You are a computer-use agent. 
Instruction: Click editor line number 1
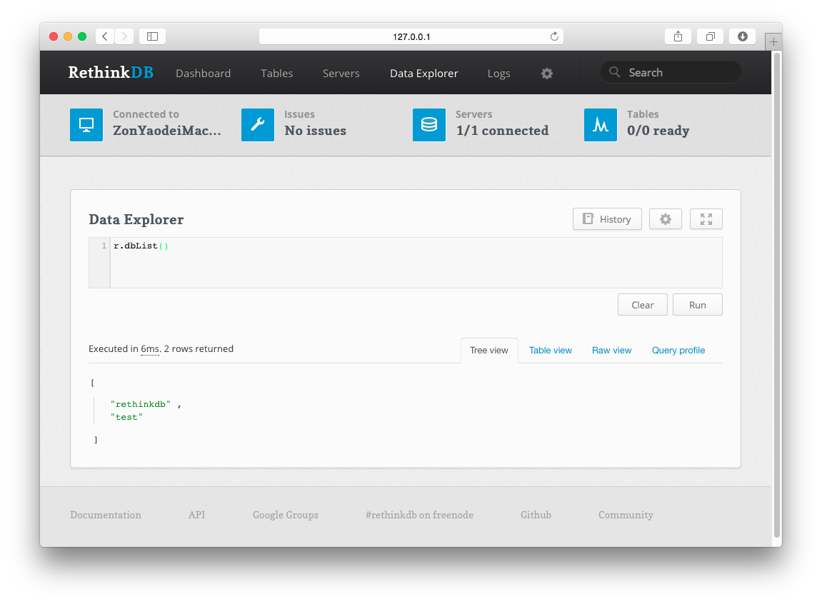tap(104, 246)
